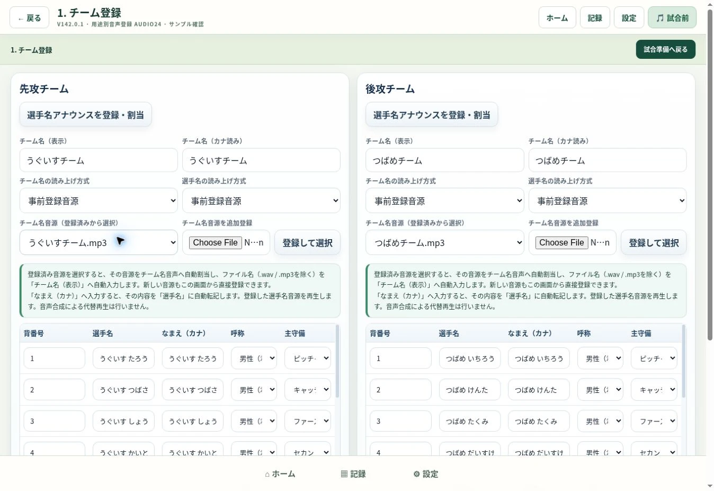Click Choose File for 先攻 team audio
Screen dimensions: 714x491
[x=215, y=243]
